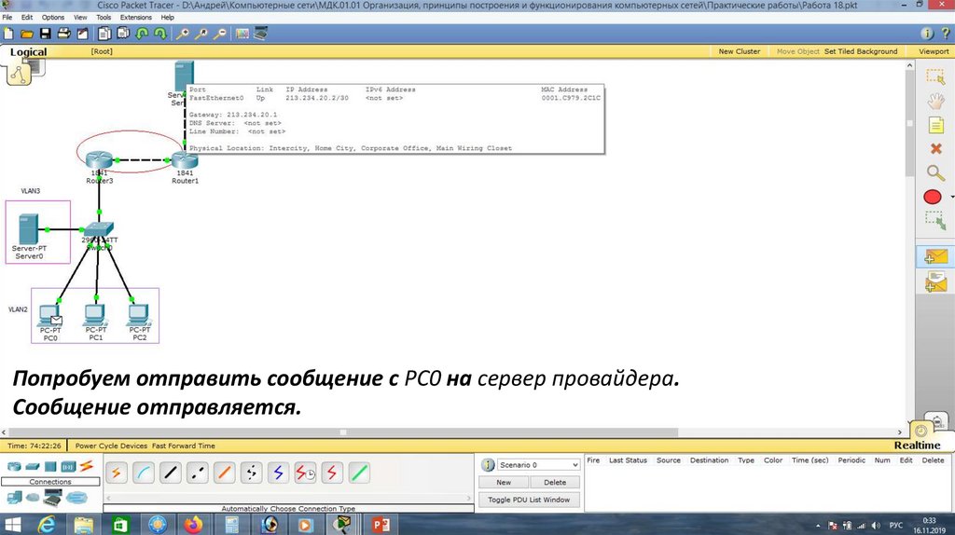Image resolution: width=955 pixels, height=535 pixels.
Task: Open network information icon on top right
Action: point(927,34)
